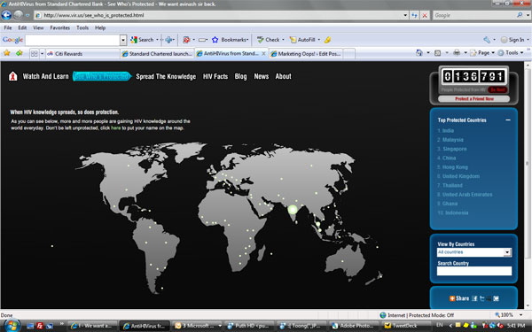The image size is (532, 332).
Task: Click the Google Toolbar Bookmarks star
Action: [x=215, y=40]
